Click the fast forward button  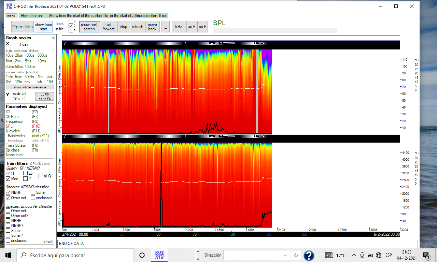(109, 27)
